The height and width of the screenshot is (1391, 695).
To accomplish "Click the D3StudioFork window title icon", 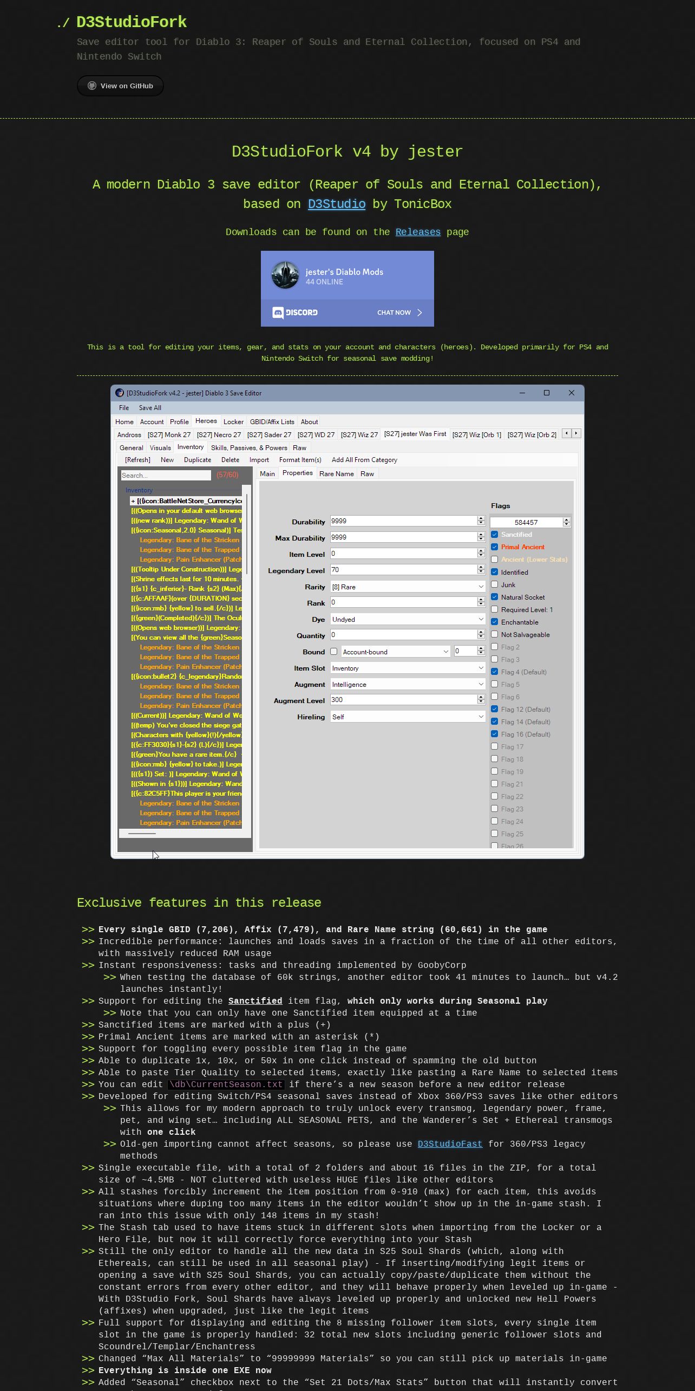I will pos(120,393).
